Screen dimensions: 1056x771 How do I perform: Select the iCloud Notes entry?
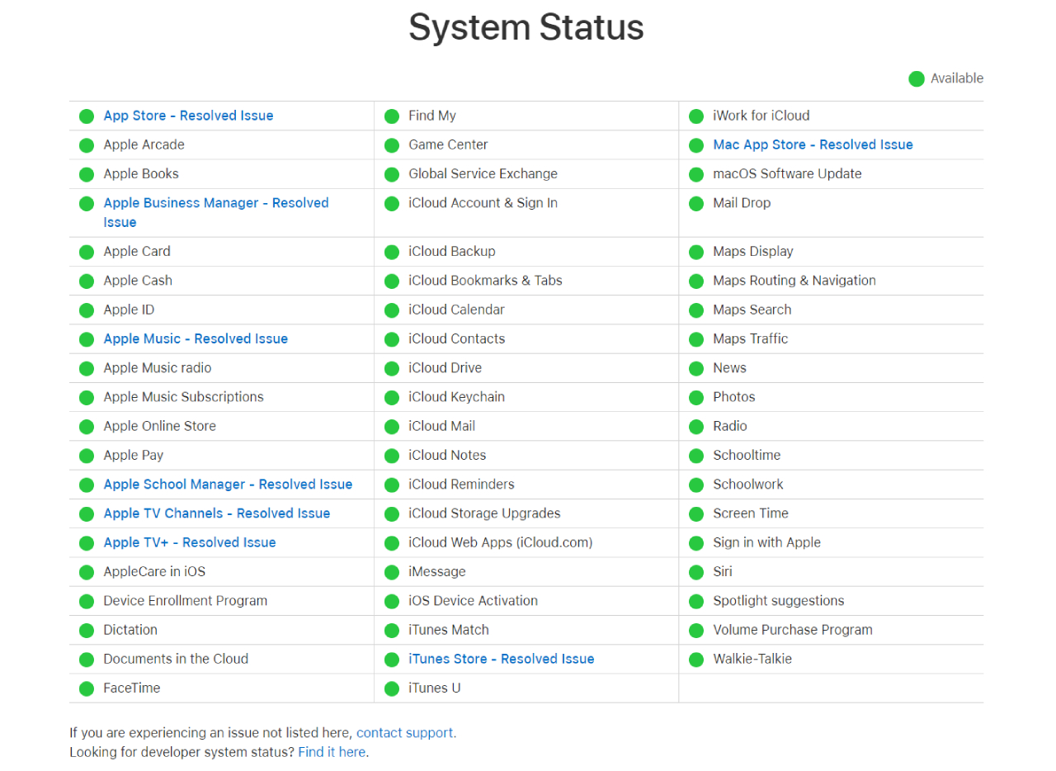coord(447,455)
